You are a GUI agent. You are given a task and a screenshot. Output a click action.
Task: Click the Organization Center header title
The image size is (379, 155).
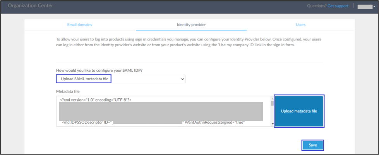[x=31, y=6]
